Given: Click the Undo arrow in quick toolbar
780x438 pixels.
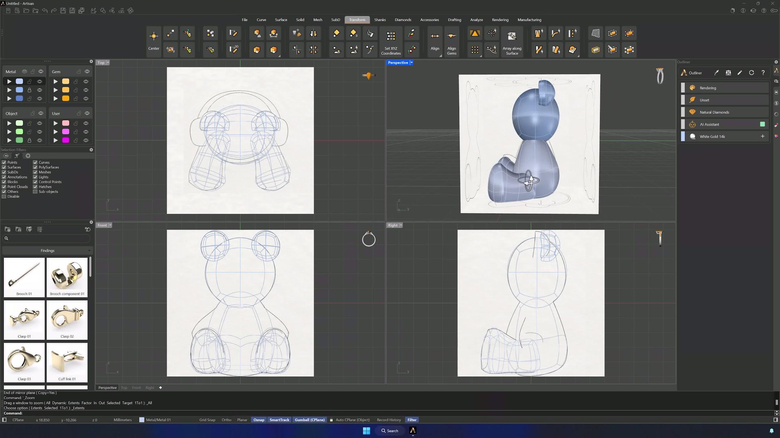Looking at the screenshot, I should [45, 11].
